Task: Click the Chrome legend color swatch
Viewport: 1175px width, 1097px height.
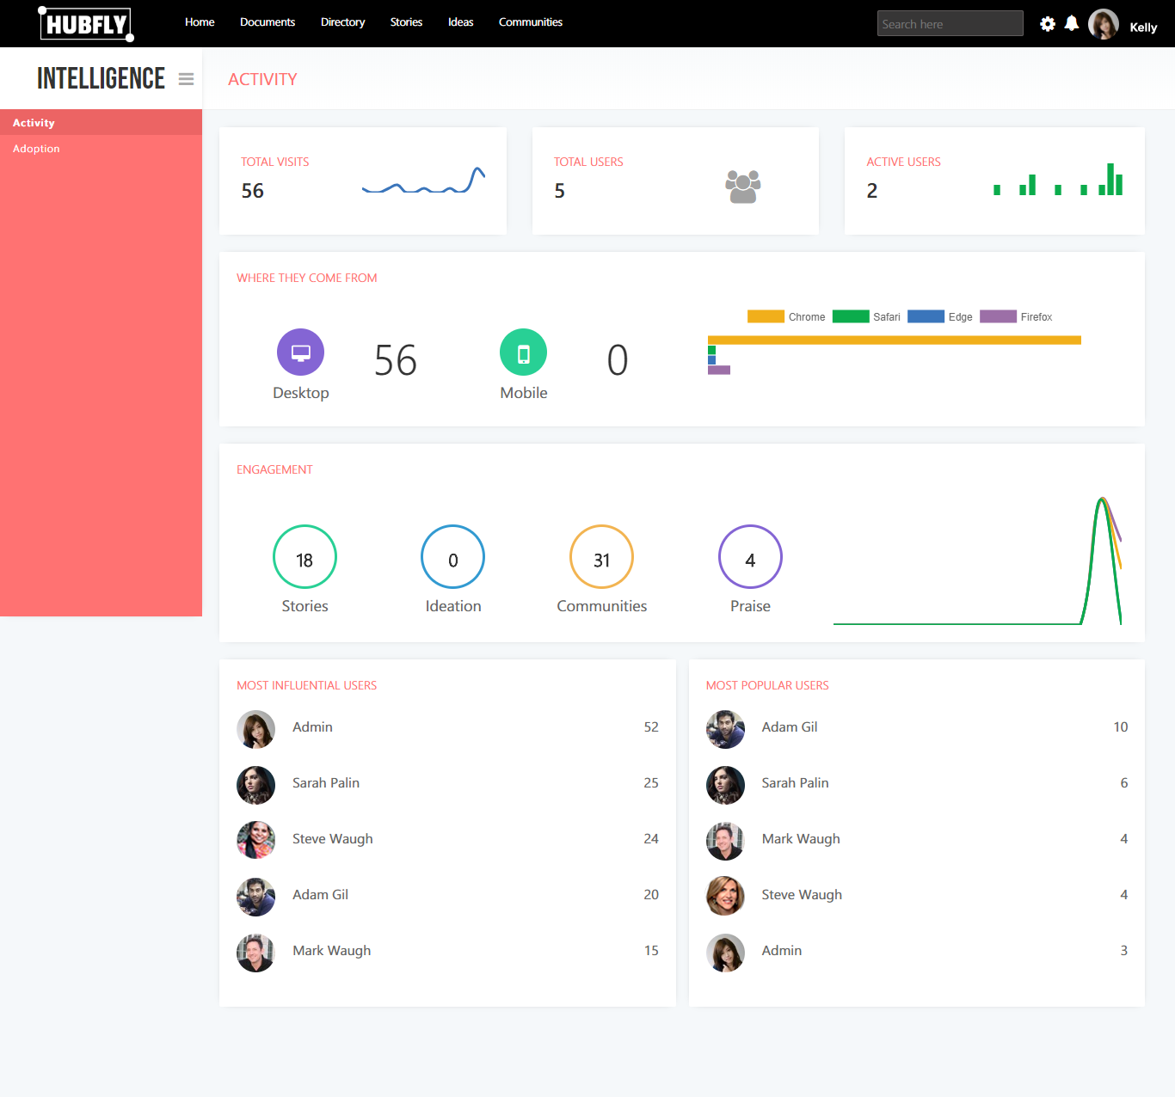Action: tap(765, 316)
